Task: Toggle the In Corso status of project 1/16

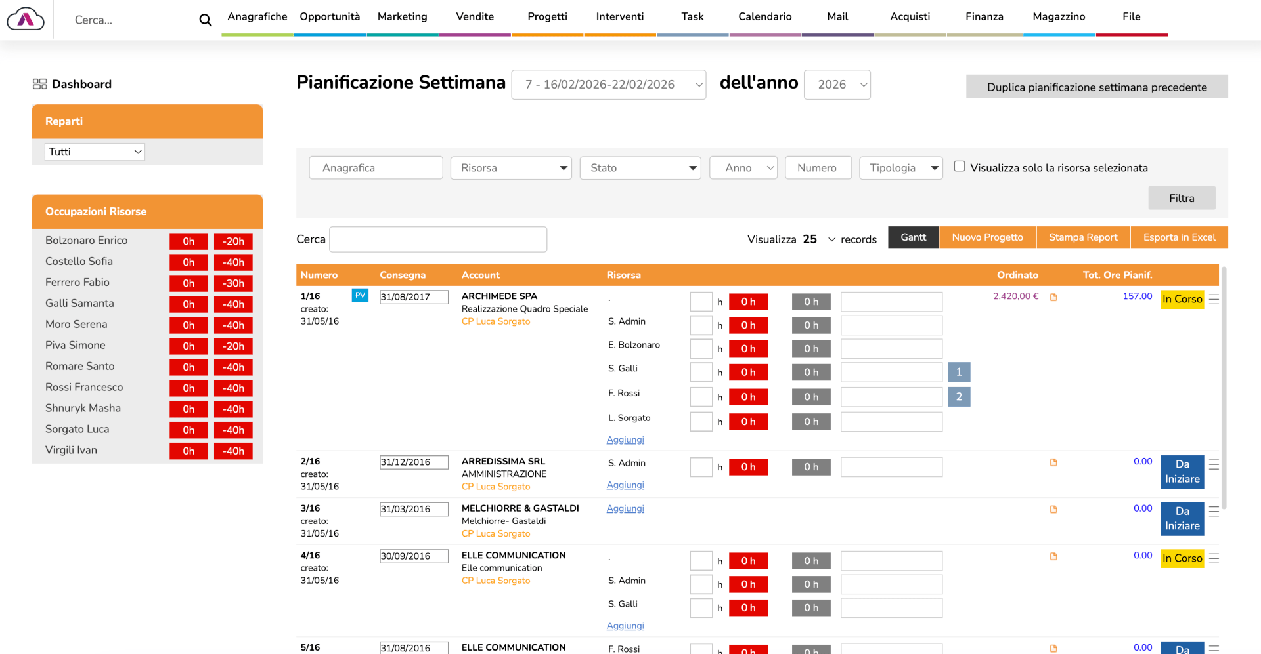Action: pyautogui.click(x=1182, y=299)
